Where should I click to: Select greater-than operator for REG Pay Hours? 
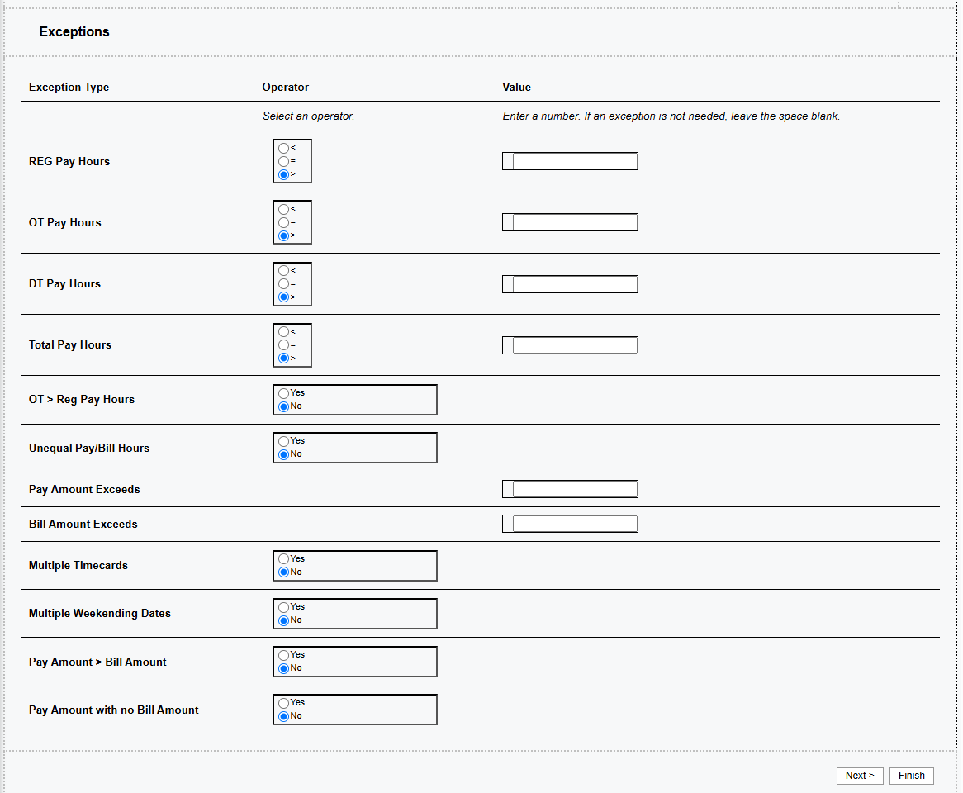(x=284, y=175)
